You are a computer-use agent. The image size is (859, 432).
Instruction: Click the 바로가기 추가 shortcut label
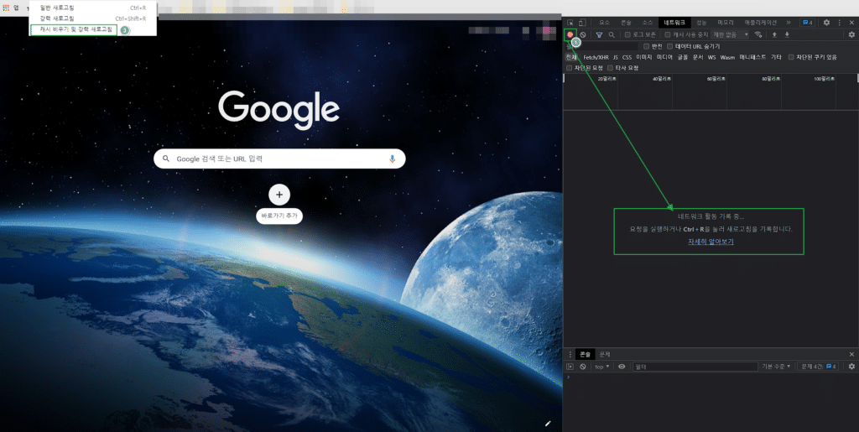[x=279, y=216]
